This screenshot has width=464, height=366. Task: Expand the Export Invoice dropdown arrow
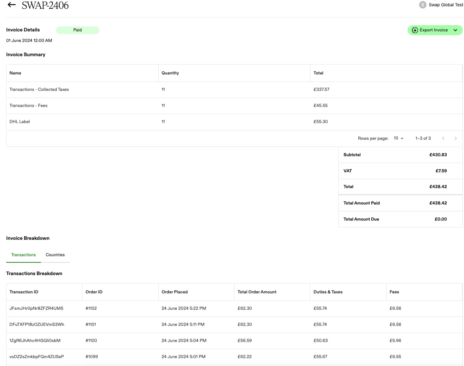click(455, 30)
